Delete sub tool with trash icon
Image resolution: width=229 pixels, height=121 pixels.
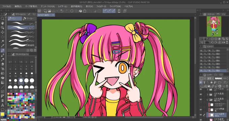[x=35, y=50]
